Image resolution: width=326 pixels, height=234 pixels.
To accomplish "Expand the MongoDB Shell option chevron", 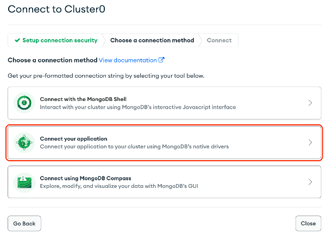I will [310, 103].
